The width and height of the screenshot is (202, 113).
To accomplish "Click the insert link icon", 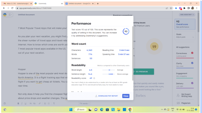I will click(40, 103).
